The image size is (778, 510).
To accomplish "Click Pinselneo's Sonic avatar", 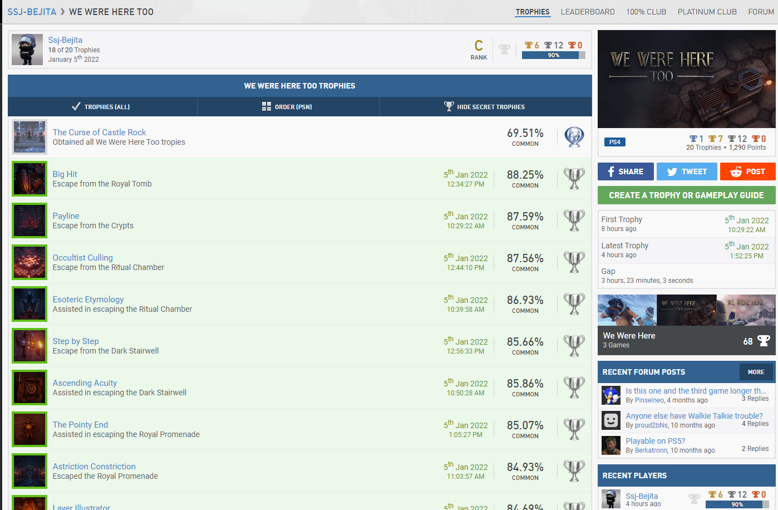I will (x=610, y=395).
